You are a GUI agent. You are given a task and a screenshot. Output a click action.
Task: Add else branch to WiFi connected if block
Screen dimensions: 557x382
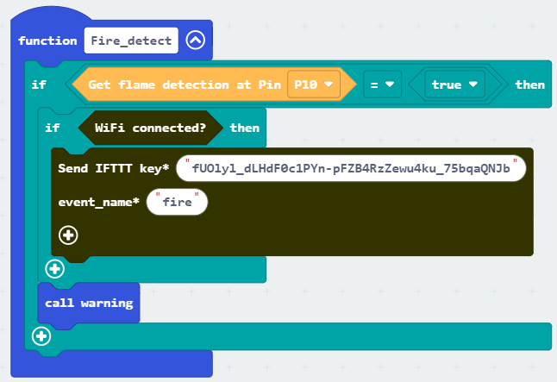pos(54,269)
